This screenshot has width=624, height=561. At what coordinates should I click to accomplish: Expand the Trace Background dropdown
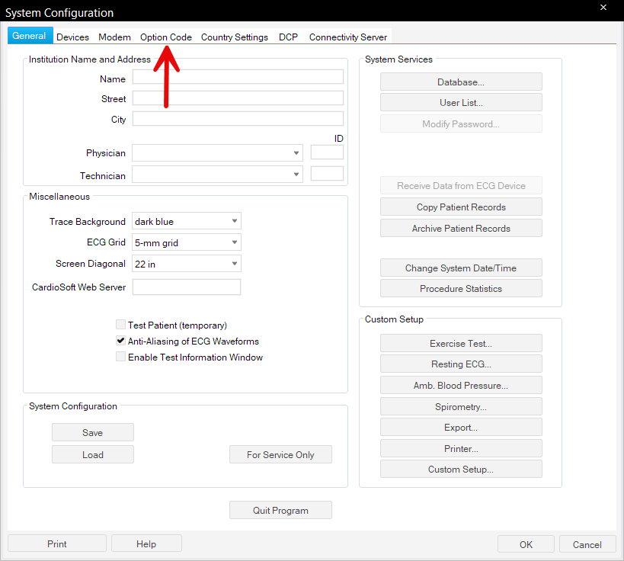[x=187, y=222]
